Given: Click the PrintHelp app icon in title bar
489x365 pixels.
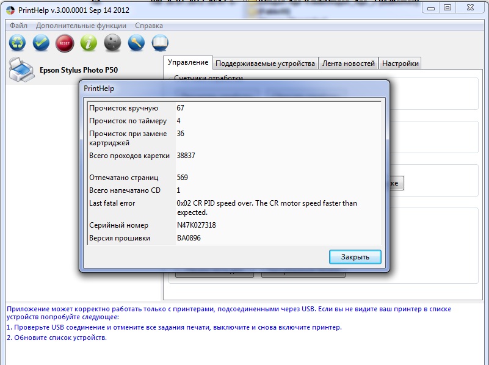Looking at the screenshot, I should pyautogui.click(x=10, y=10).
